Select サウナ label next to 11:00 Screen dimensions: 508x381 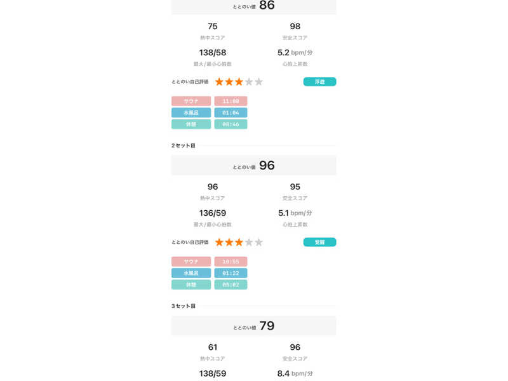tap(191, 101)
